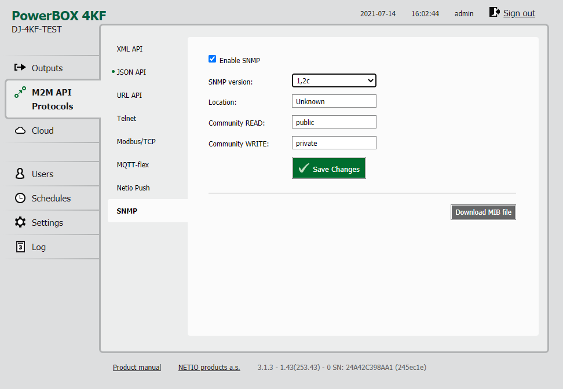Click the Schedules clock icon
Viewport: 563px width, 389px height.
click(x=20, y=199)
